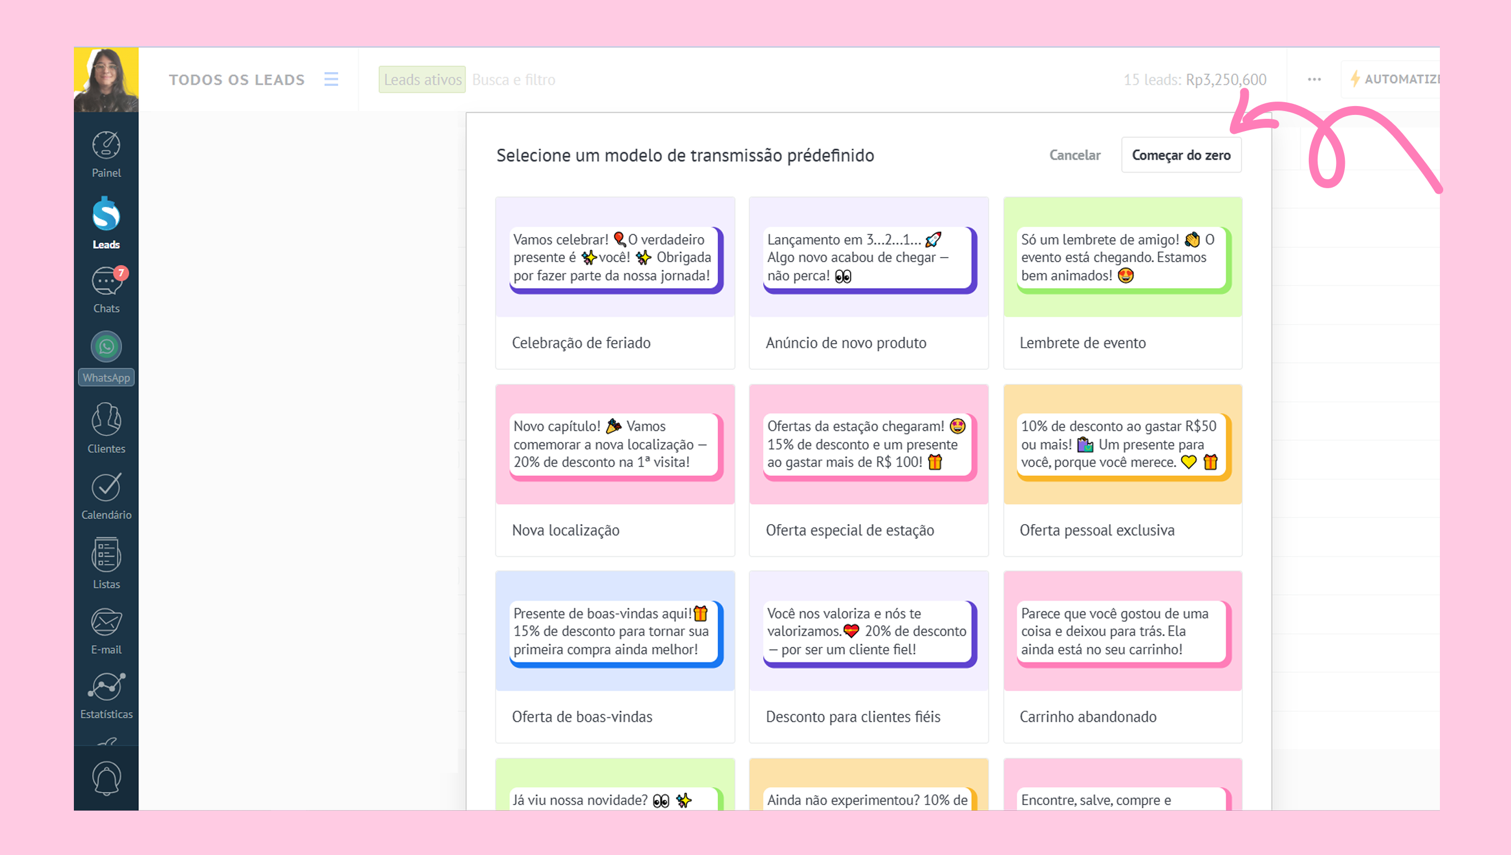
Task: Select the Anúncio de novo produto template
Action: 868,283
